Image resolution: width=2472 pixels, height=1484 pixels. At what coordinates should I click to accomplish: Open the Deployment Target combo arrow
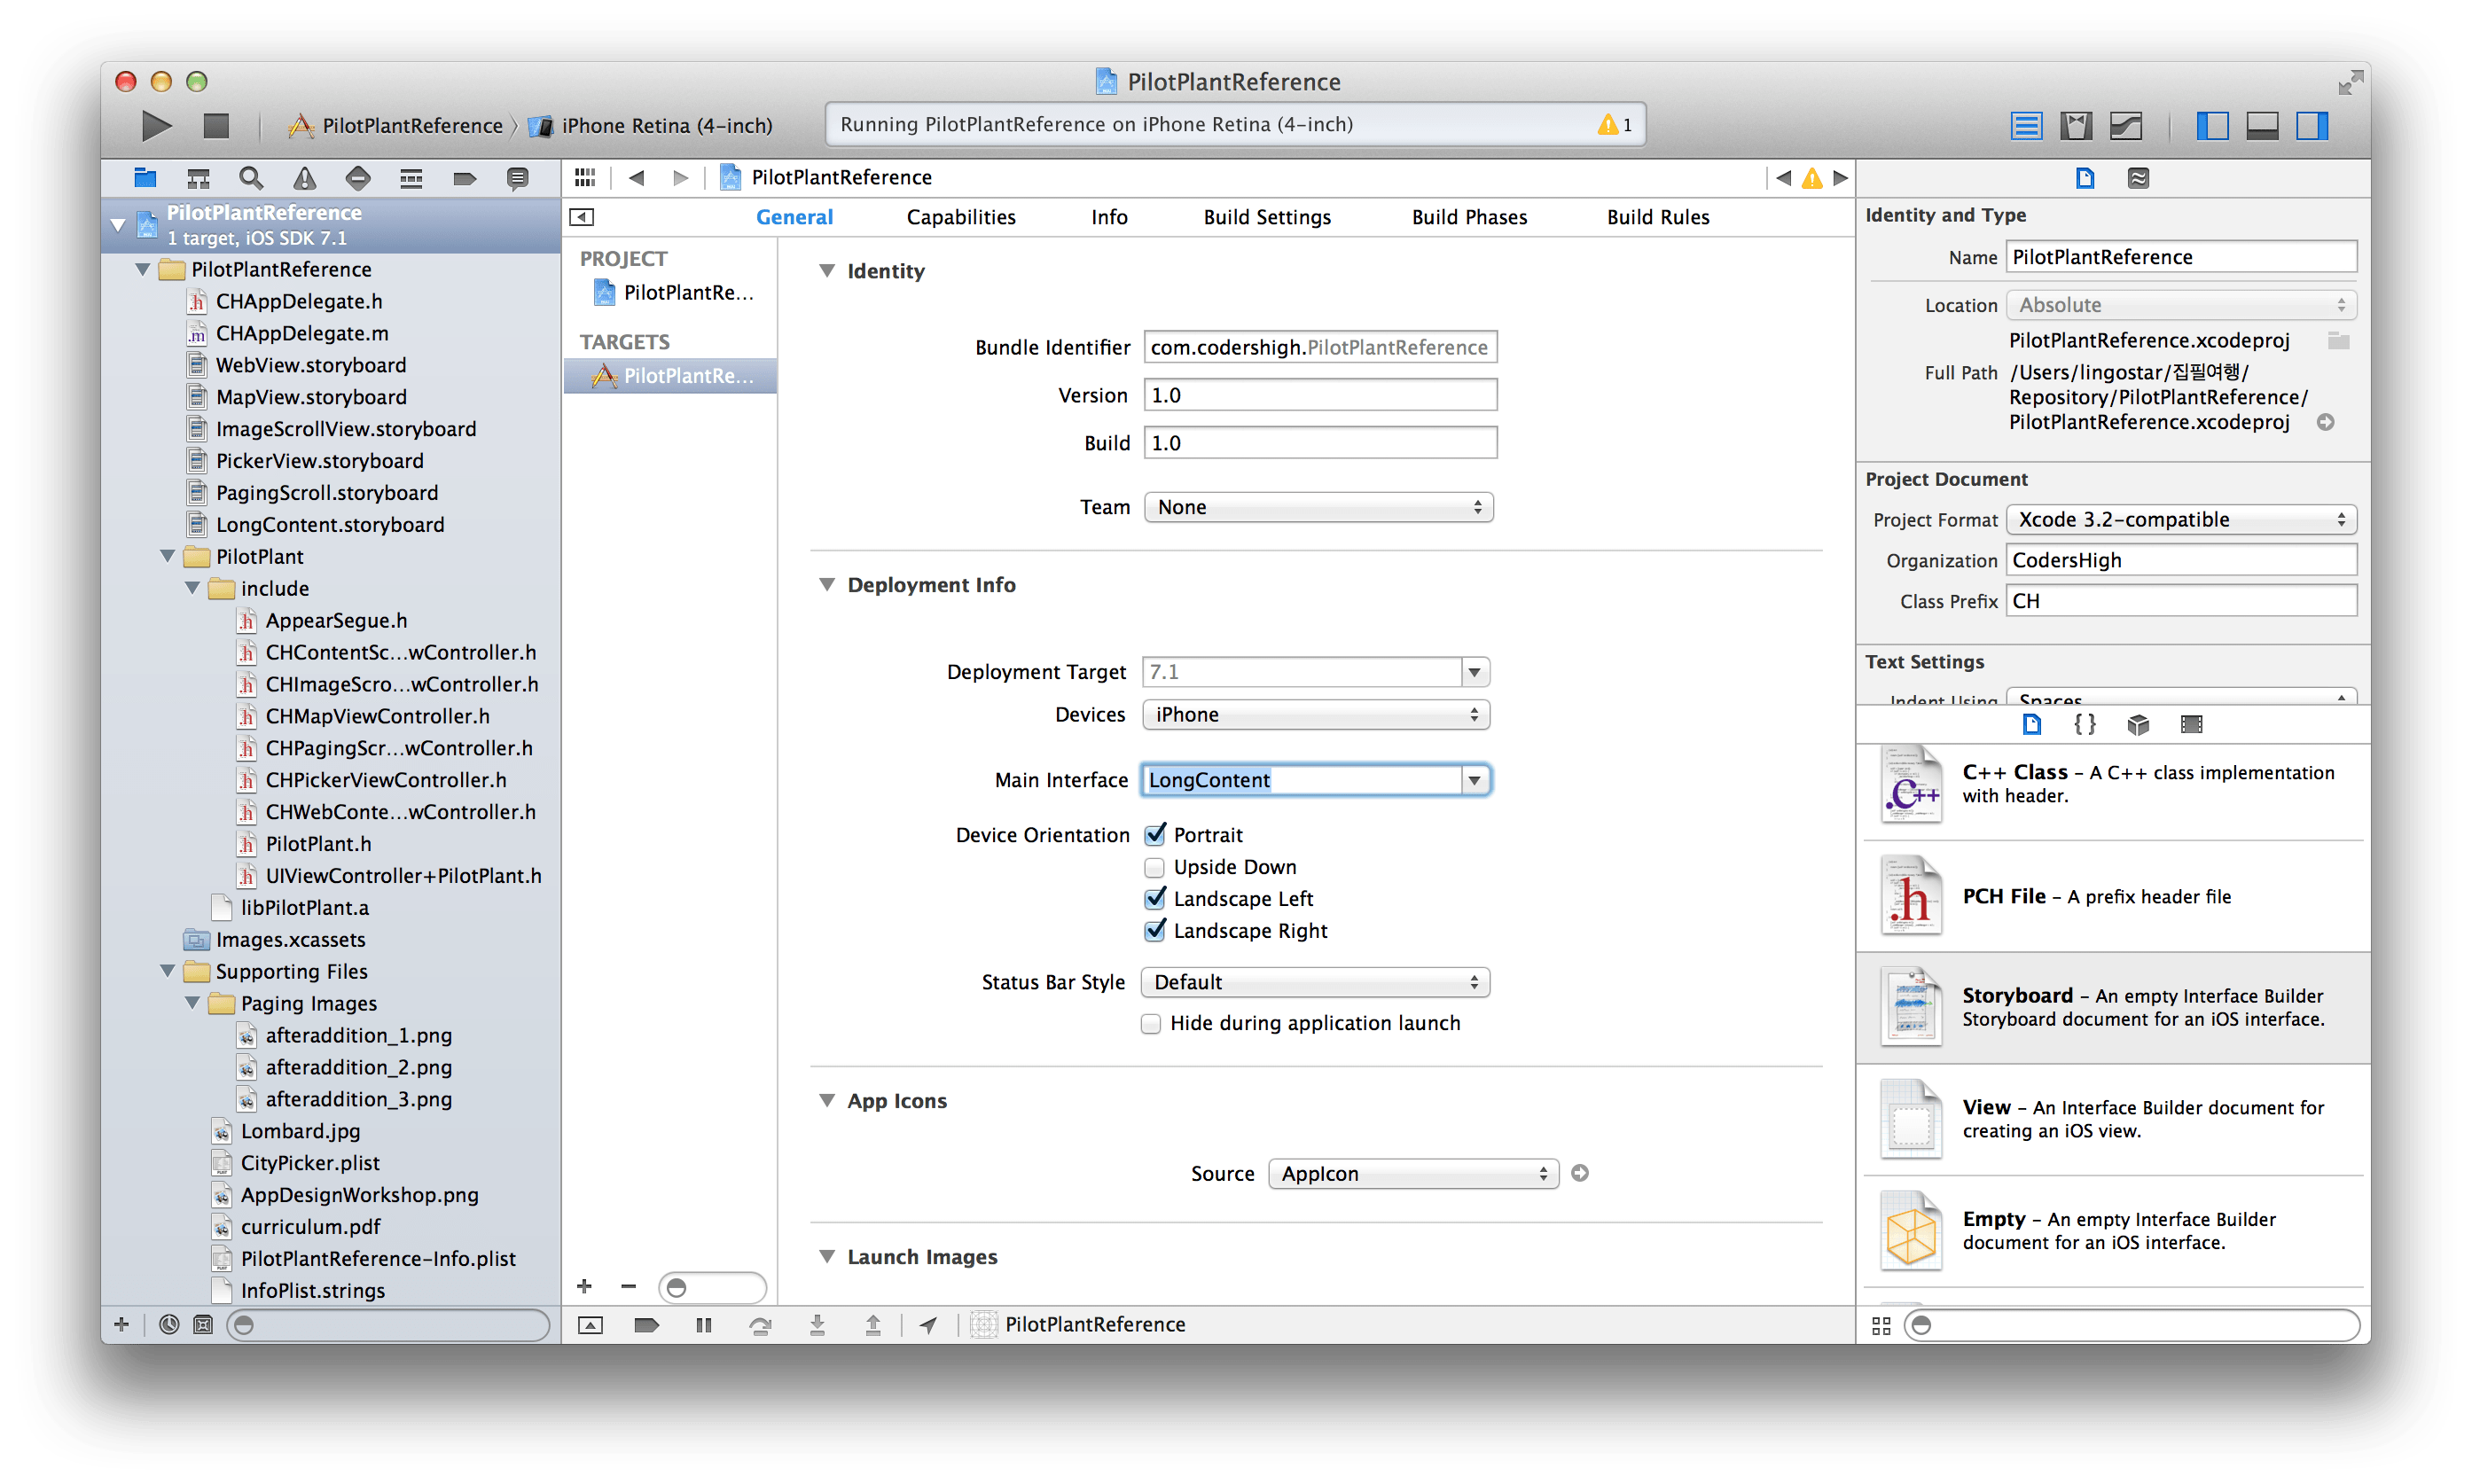coord(1474,672)
